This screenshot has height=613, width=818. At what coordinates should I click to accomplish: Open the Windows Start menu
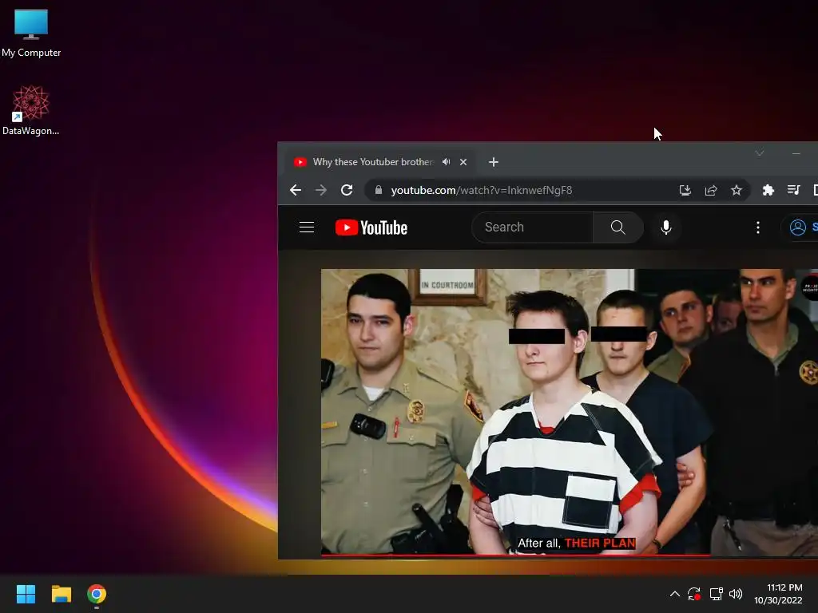26,594
